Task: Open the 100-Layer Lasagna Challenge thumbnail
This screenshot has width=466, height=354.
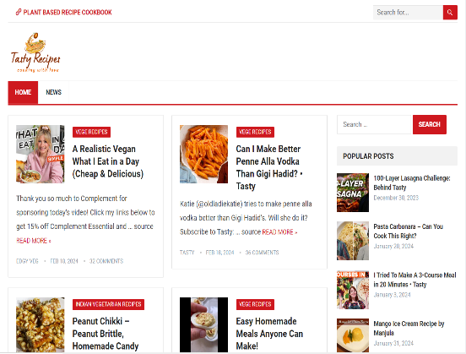Action: pos(353,193)
